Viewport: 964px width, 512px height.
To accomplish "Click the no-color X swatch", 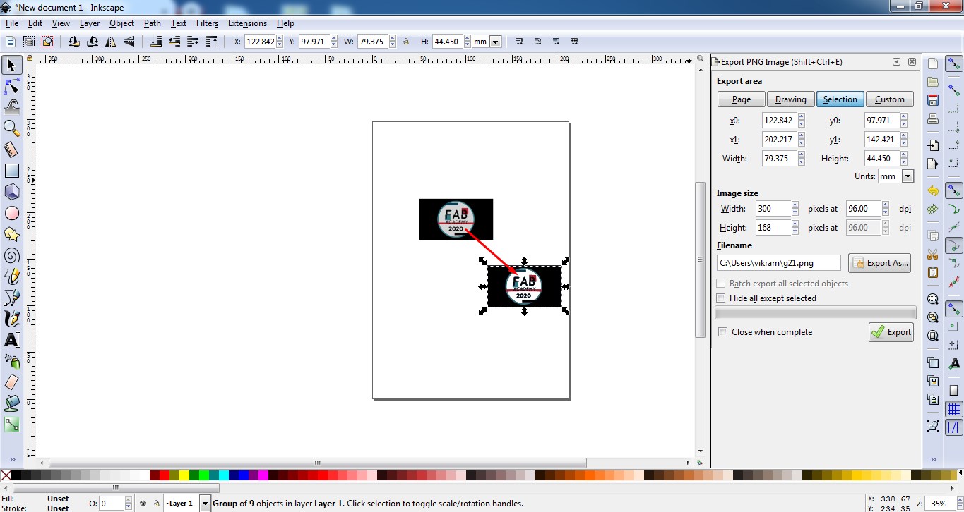I will tap(6, 476).
